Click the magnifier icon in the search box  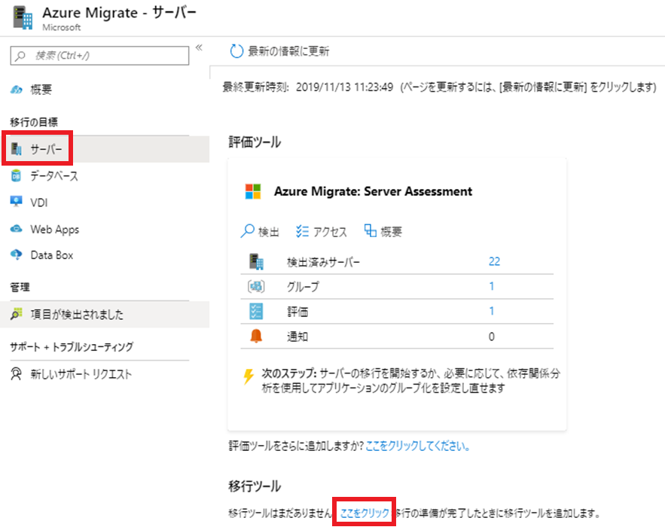click(x=20, y=56)
